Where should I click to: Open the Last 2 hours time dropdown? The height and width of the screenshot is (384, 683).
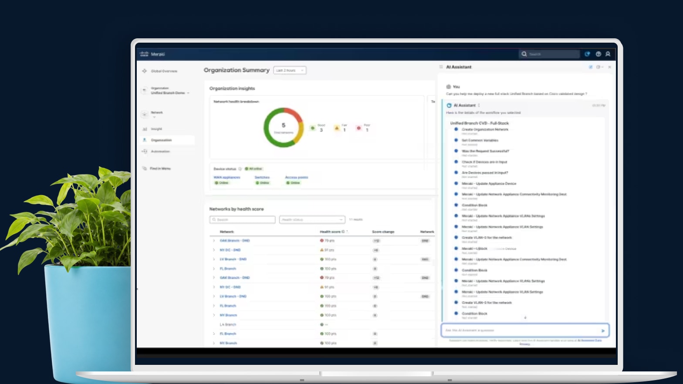[290, 71]
